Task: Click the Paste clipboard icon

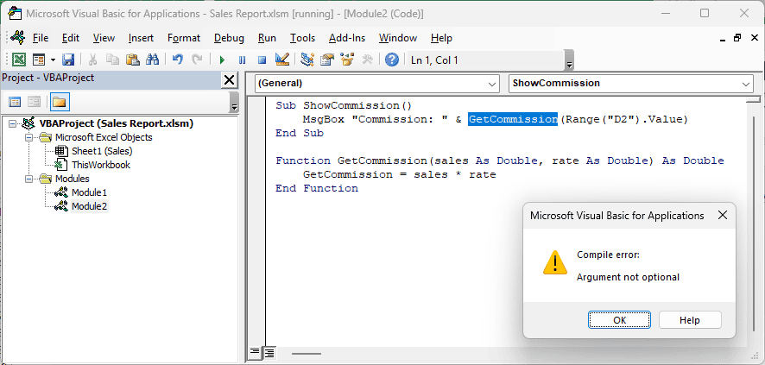Action: click(x=133, y=60)
